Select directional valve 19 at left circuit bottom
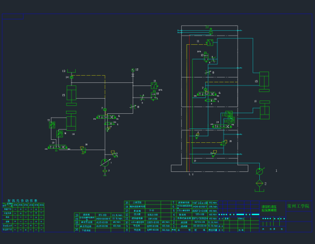The height and width of the screenshot is (244, 315). point(58,147)
